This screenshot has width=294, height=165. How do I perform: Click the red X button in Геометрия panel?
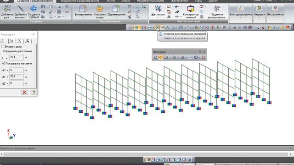pyautogui.click(x=24, y=92)
